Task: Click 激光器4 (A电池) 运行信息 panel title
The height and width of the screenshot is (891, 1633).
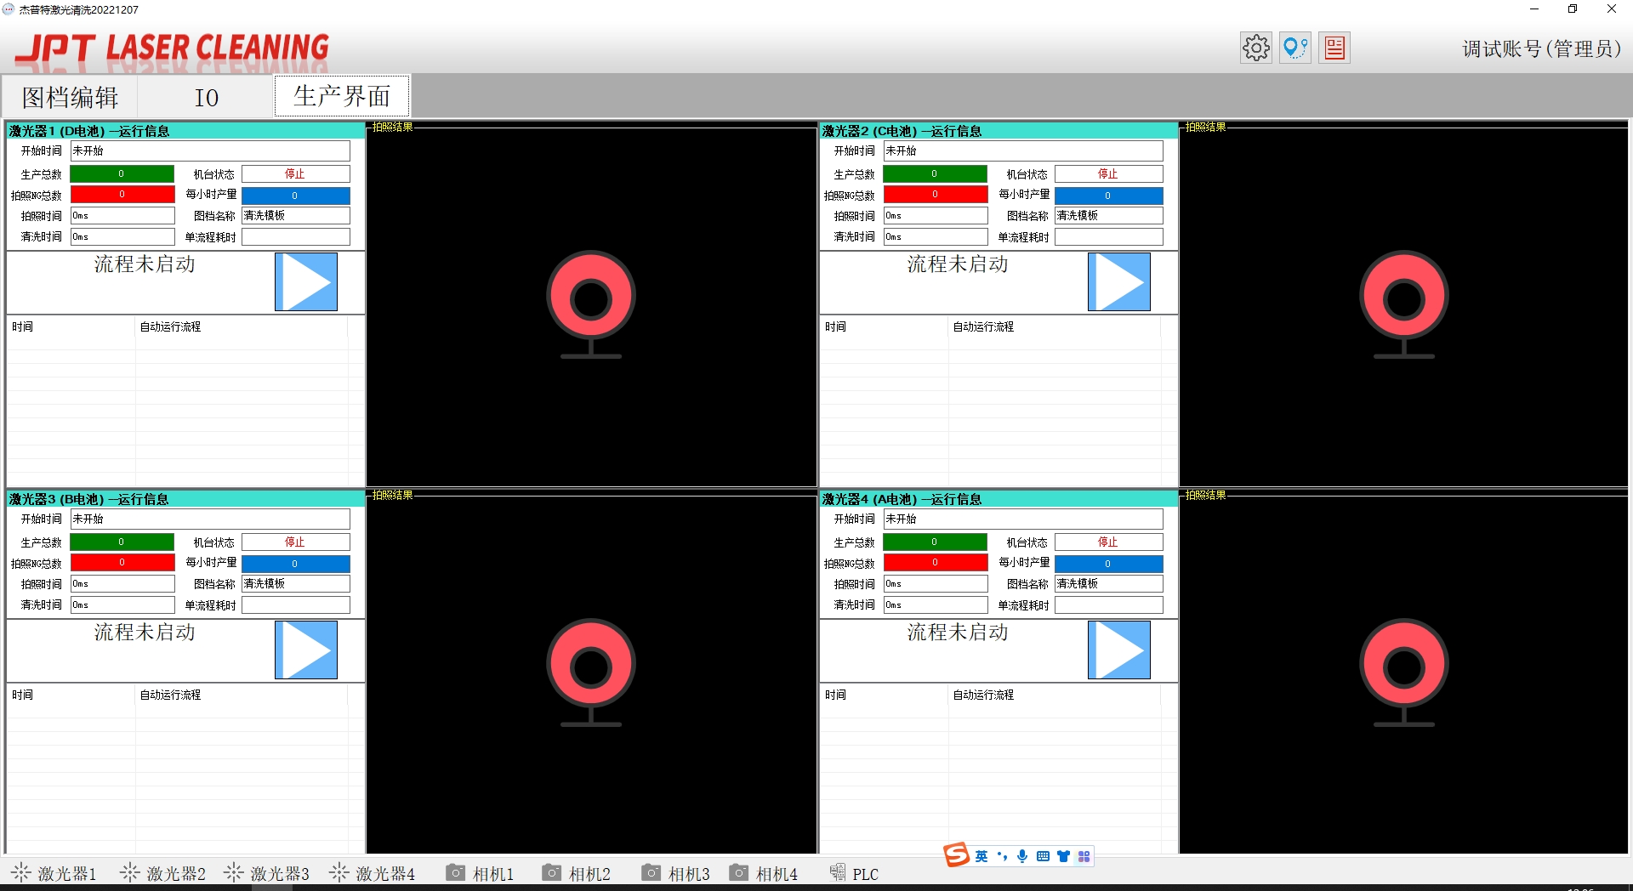Action: (902, 499)
